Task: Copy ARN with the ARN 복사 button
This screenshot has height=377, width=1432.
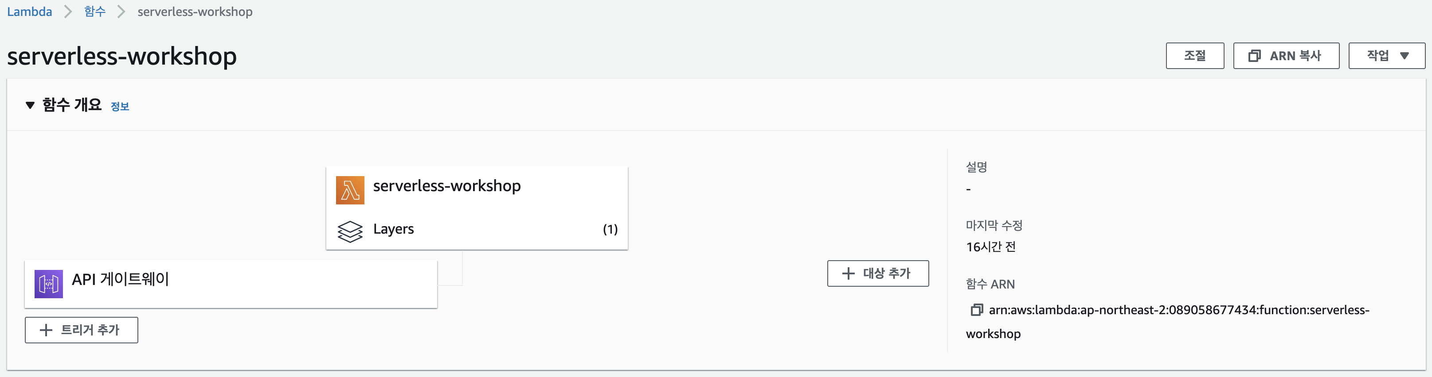Action: (x=1286, y=55)
